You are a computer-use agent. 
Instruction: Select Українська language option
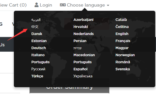pyautogui.click(x=83, y=76)
